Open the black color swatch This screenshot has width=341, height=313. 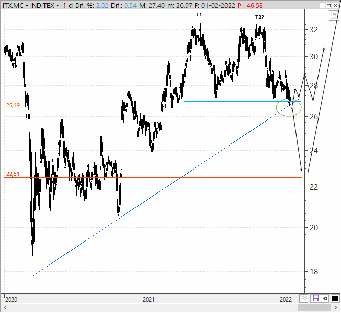(335, 298)
